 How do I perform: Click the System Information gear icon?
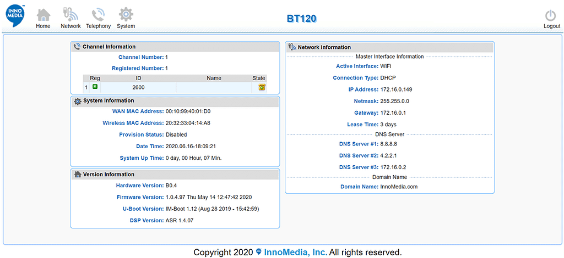coord(77,102)
